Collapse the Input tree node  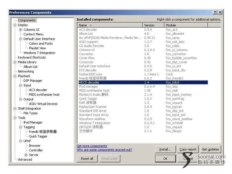pos(20,85)
